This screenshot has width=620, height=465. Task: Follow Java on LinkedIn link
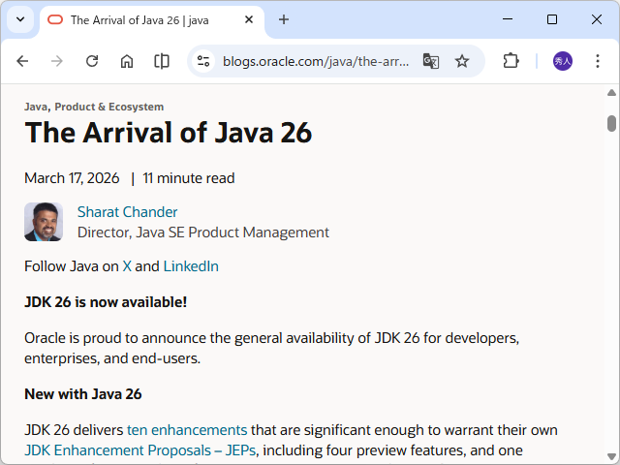point(191,266)
